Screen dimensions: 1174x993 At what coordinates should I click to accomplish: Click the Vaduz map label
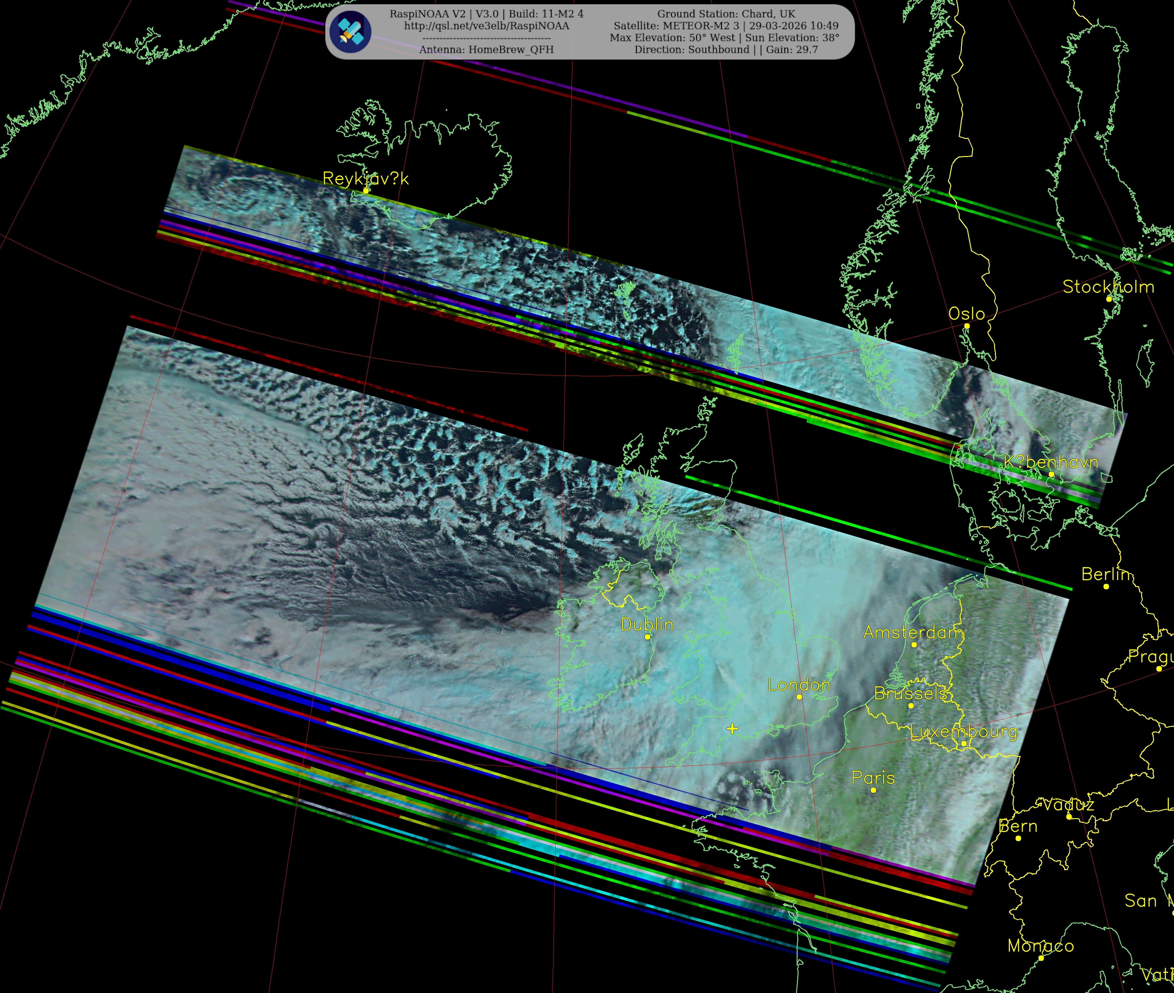pyautogui.click(x=1068, y=804)
